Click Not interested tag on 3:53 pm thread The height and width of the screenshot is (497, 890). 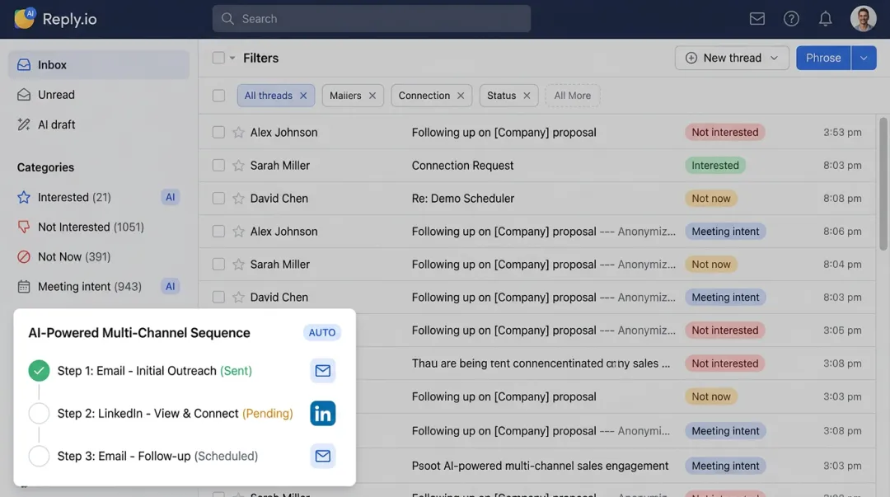725,133
